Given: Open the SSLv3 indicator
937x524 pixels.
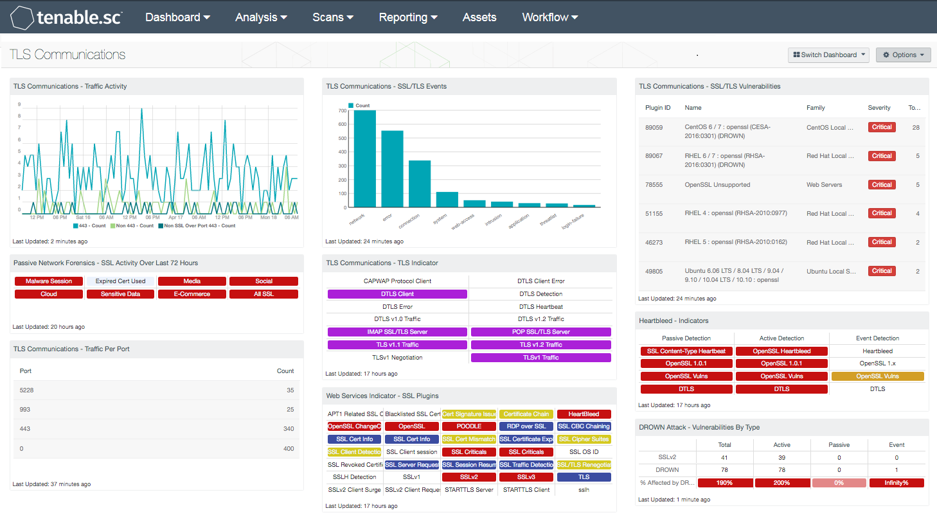Looking at the screenshot, I should tap(526, 477).
